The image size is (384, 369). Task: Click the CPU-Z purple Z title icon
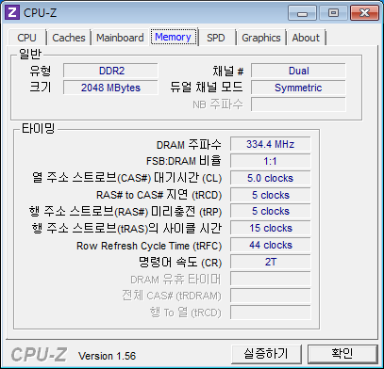click(x=11, y=12)
